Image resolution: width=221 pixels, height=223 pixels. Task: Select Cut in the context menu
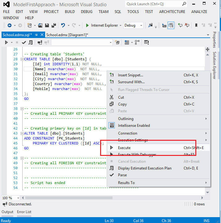pyautogui.click(x=159, y=97)
